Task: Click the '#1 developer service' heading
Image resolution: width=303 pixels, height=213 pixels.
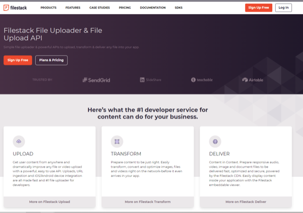Action: tap(148, 113)
